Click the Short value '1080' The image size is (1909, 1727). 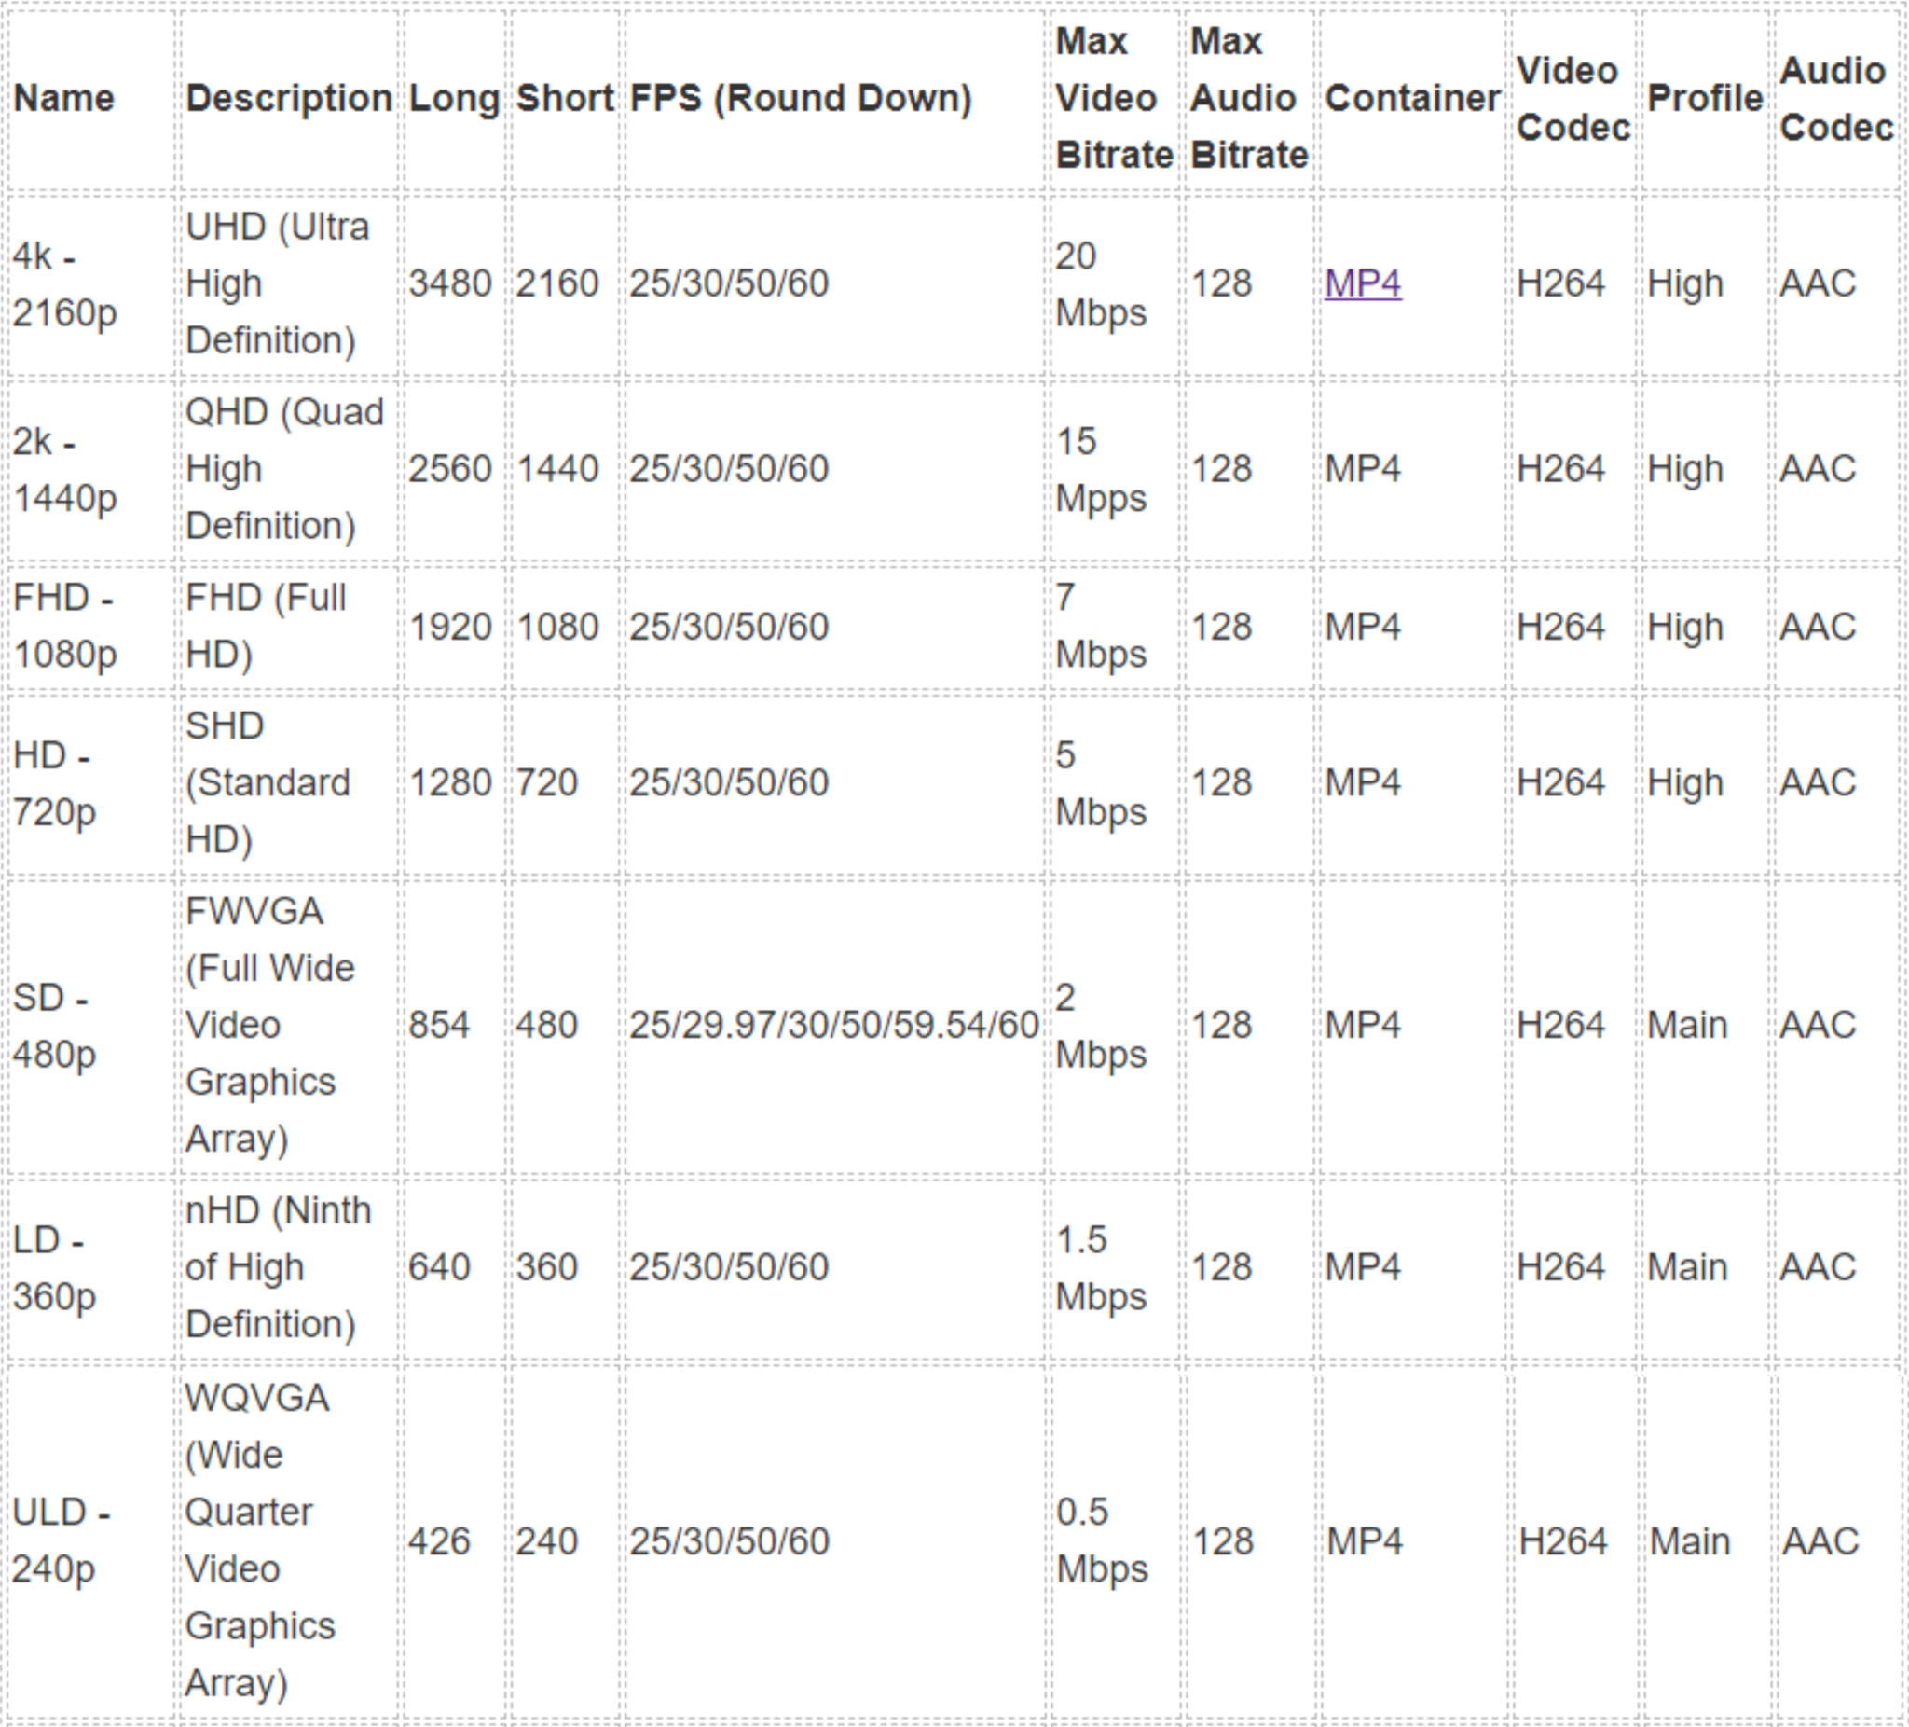(x=556, y=627)
